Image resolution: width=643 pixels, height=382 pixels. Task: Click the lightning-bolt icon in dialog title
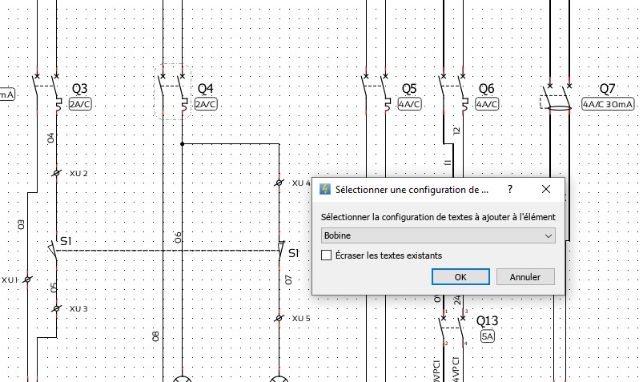coord(325,190)
